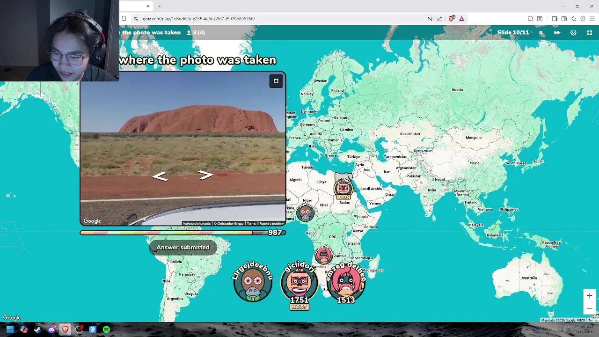Click Australia label on the map
Image resolution: width=599 pixels, height=337 pixels.
point(529,278)
